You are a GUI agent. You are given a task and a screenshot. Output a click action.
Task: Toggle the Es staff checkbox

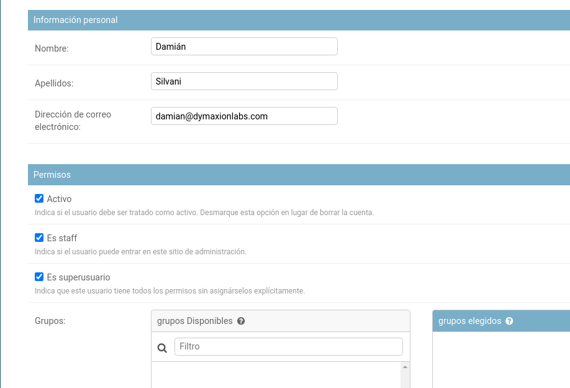point(39,238)
